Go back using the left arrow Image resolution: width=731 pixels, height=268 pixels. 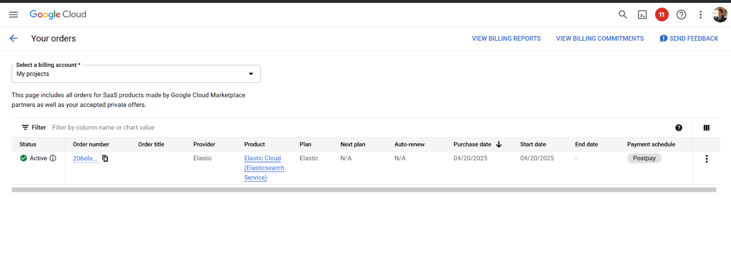tap(14, 38)
